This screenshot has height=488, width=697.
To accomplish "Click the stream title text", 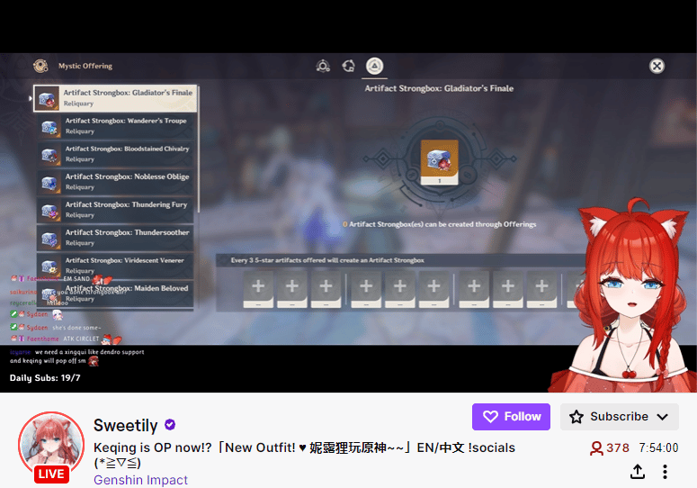I will [304, 455].
